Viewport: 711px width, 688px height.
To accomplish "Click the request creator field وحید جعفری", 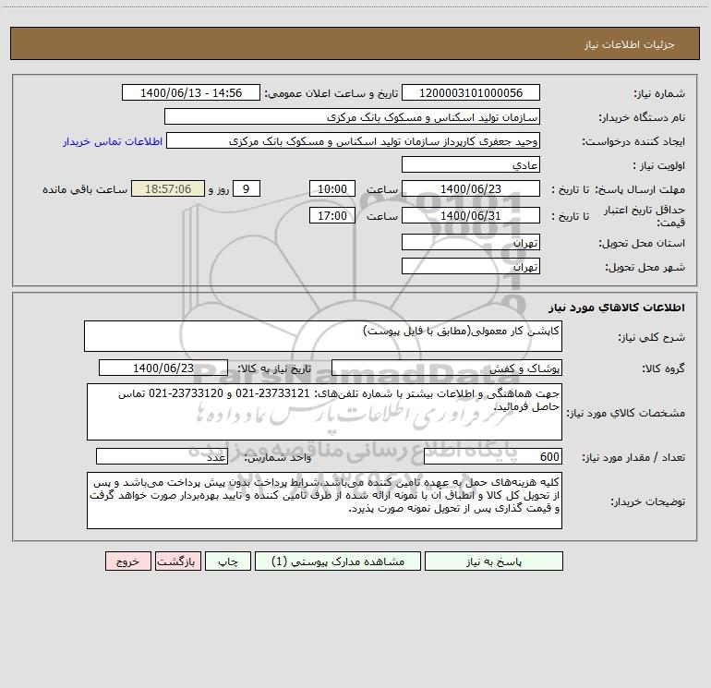I will pyautogui.click(x=354, y=141).
